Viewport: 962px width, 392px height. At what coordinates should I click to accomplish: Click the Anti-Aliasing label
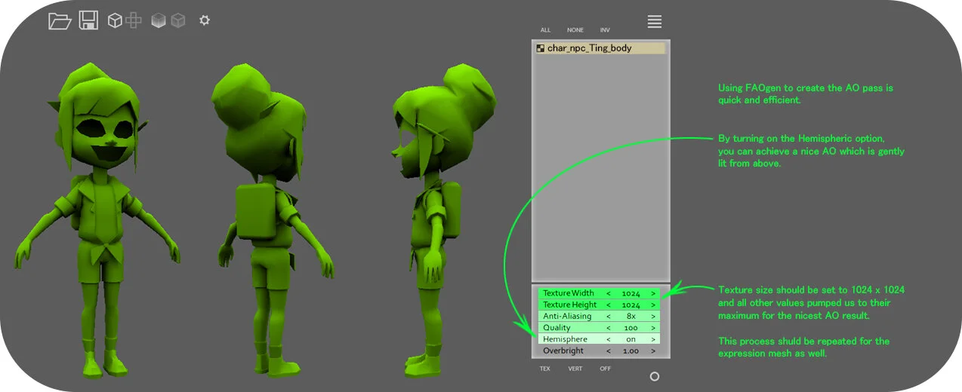pos(567,317)
